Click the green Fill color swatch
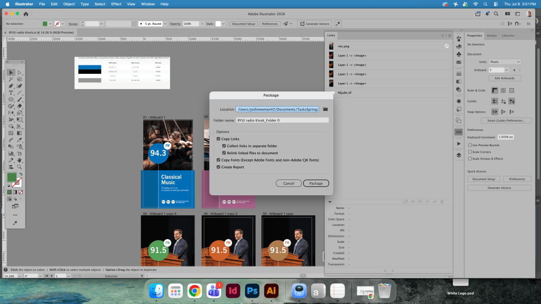 (x=12, y=177)
